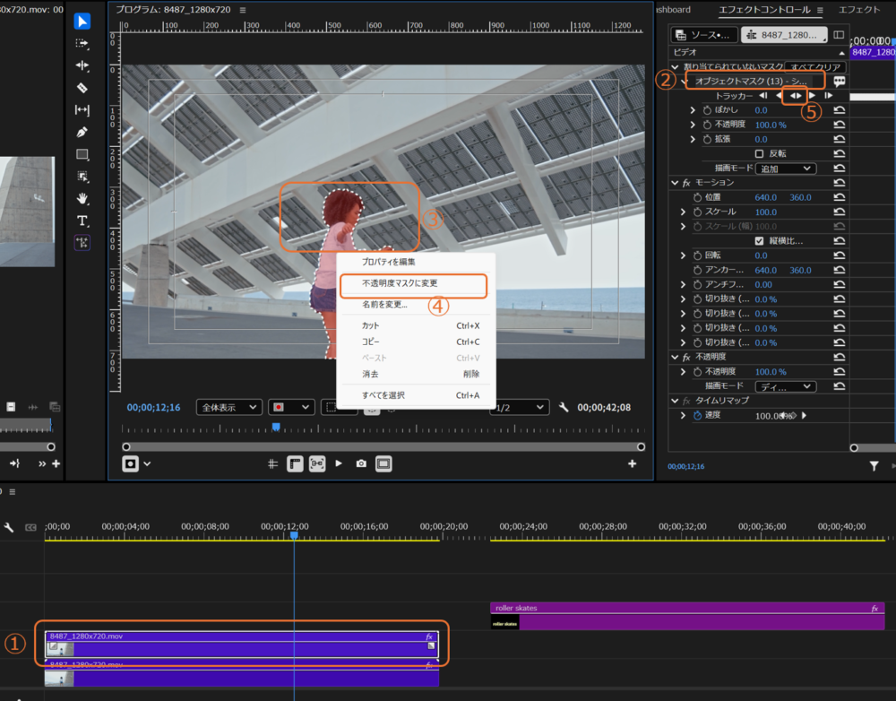The height and width of the screenshot is (701, 896).
Task: Reset the モーション effect
Action: [x=839, y=182]
